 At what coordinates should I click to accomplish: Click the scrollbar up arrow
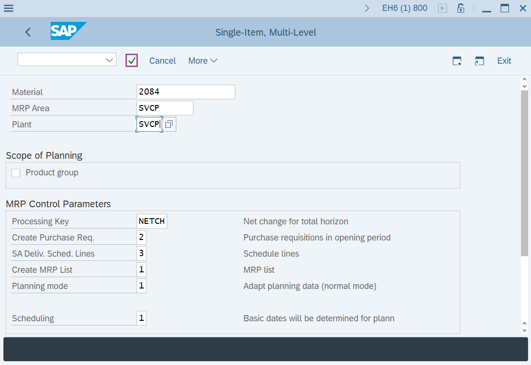524,79
